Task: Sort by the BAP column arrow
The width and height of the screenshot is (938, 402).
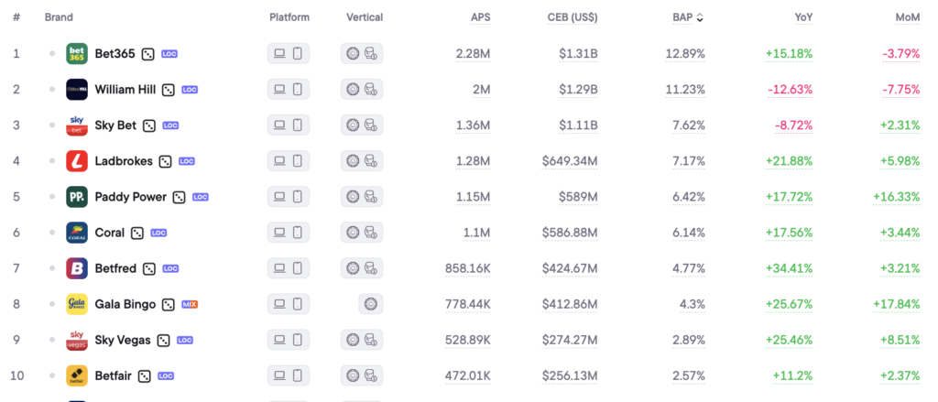Action: [701, 17]
